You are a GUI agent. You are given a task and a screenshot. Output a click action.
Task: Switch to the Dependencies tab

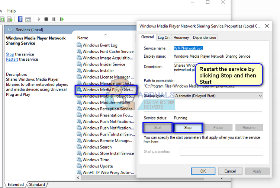tap(204, 38)
